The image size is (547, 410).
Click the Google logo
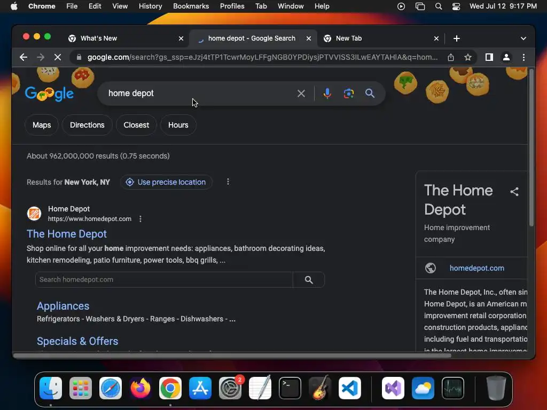49,93
